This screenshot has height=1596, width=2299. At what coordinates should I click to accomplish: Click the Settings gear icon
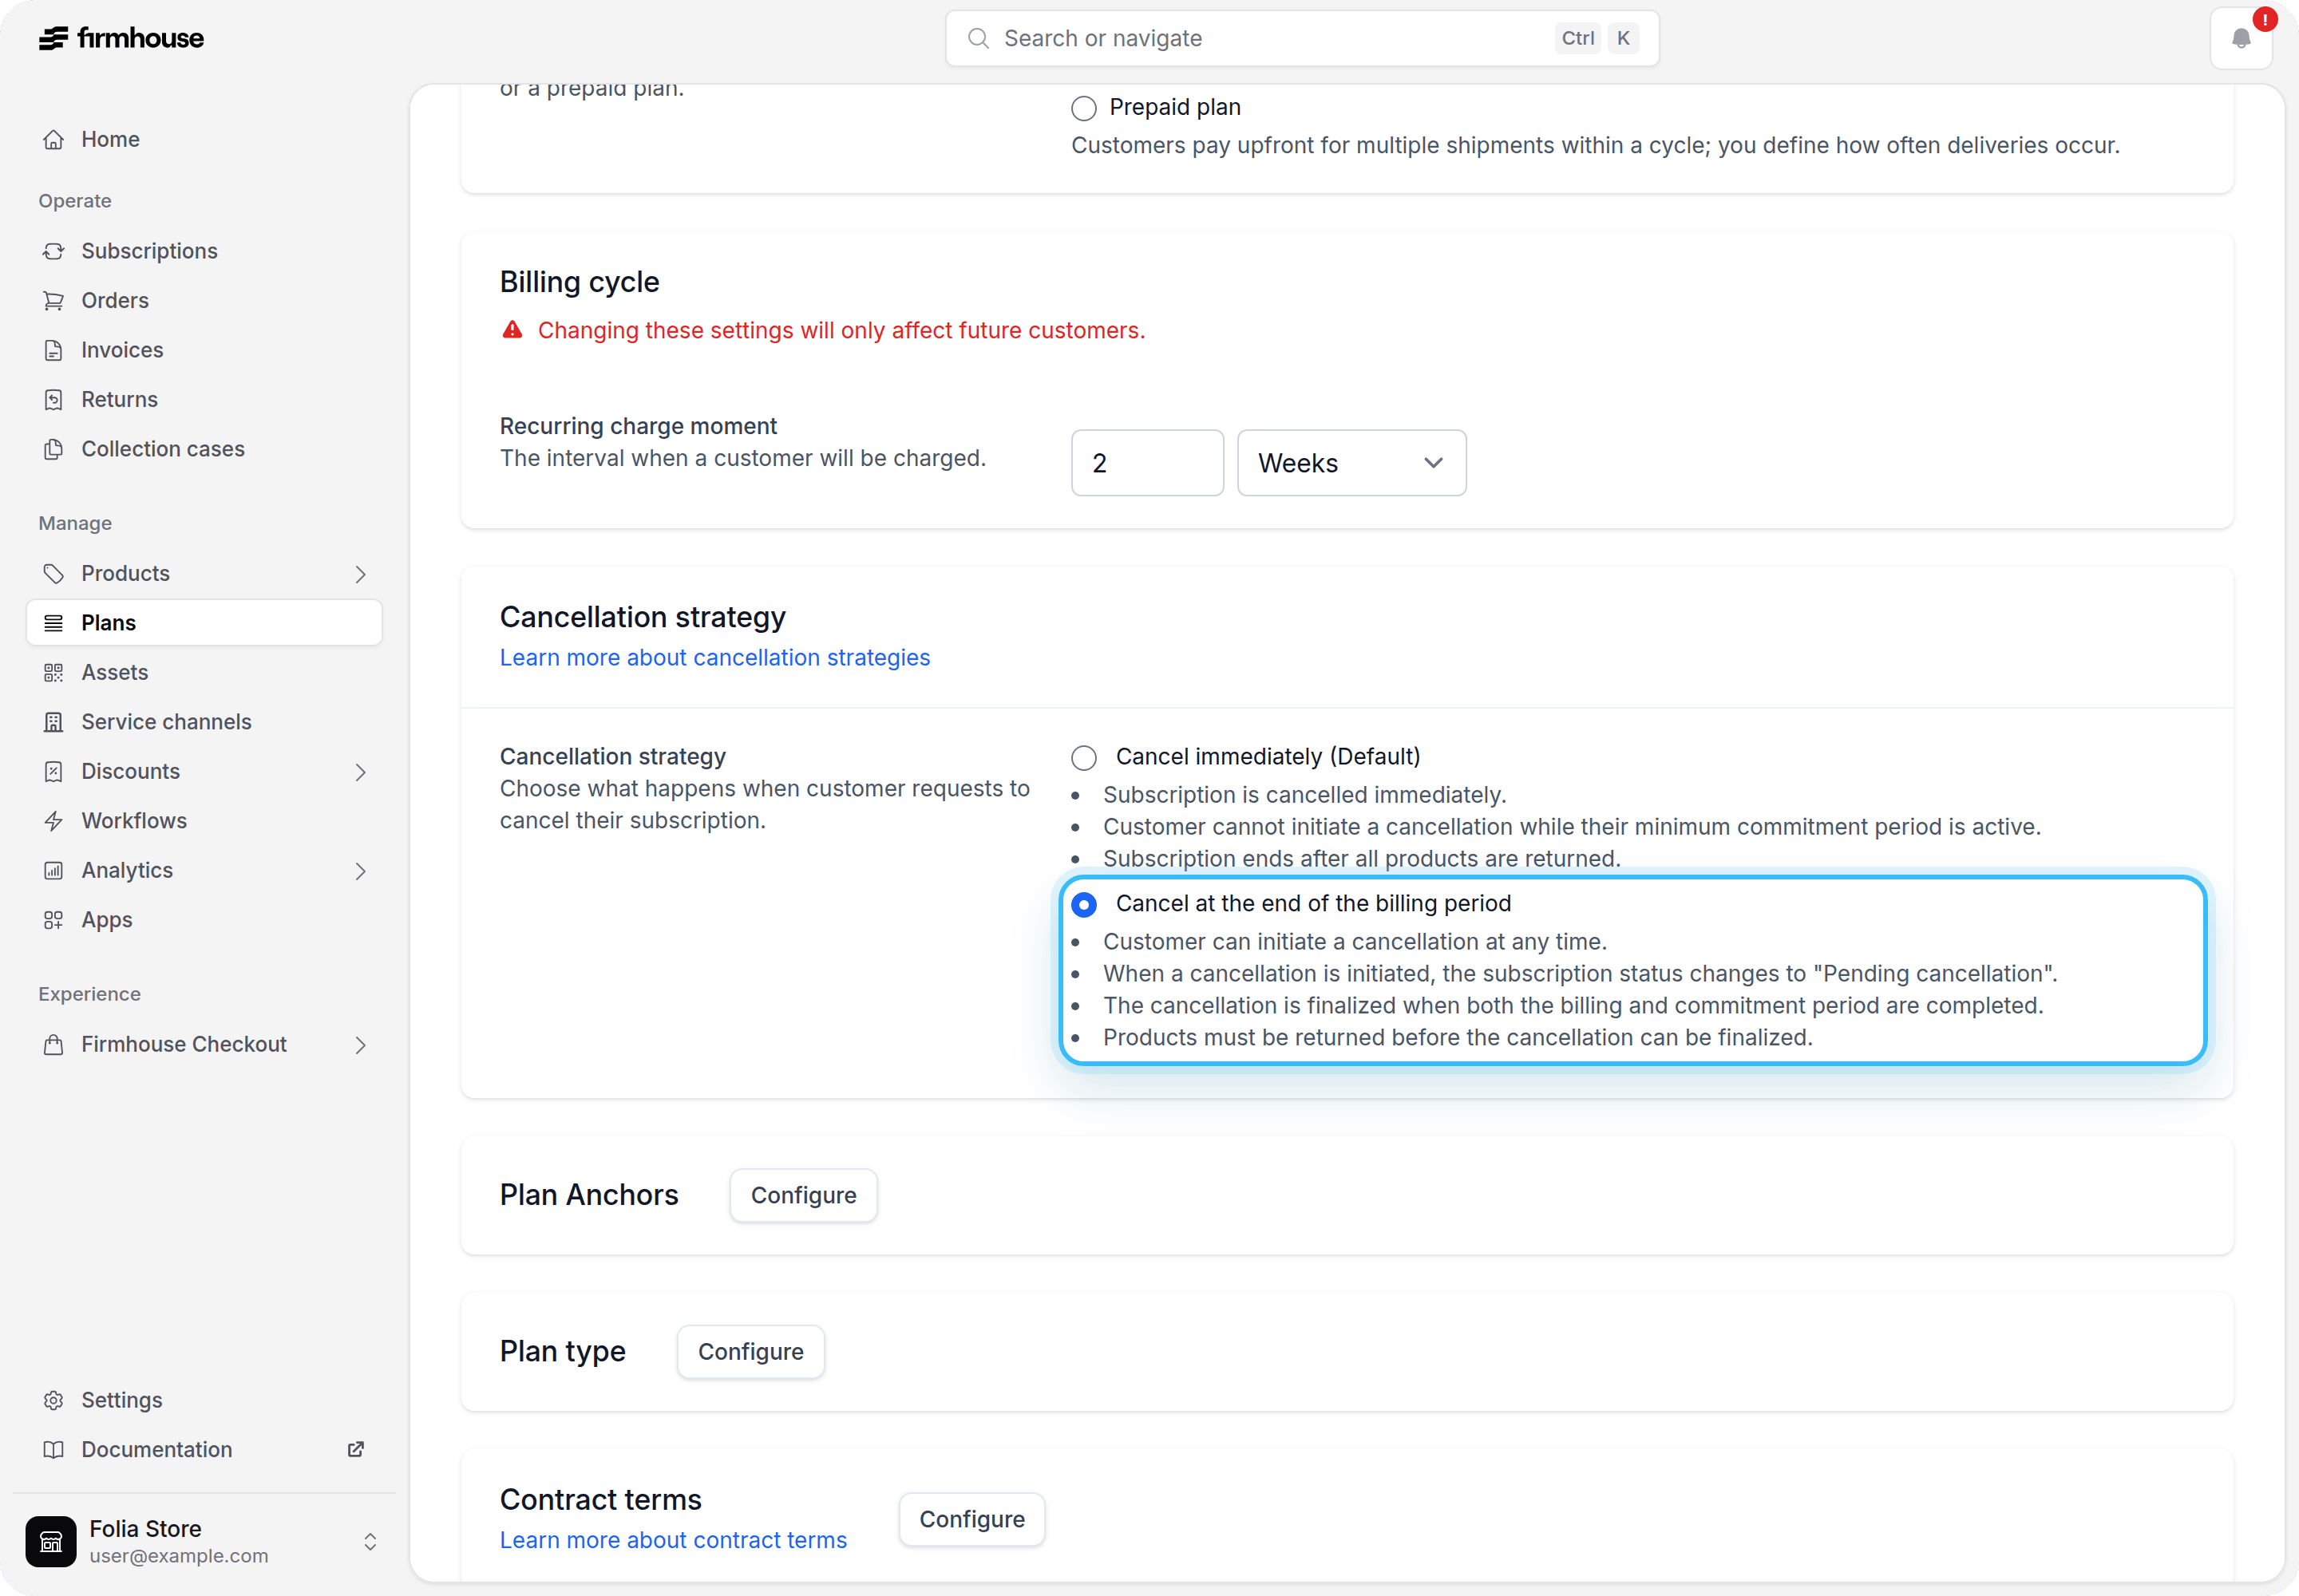(x=54, y=1400)
